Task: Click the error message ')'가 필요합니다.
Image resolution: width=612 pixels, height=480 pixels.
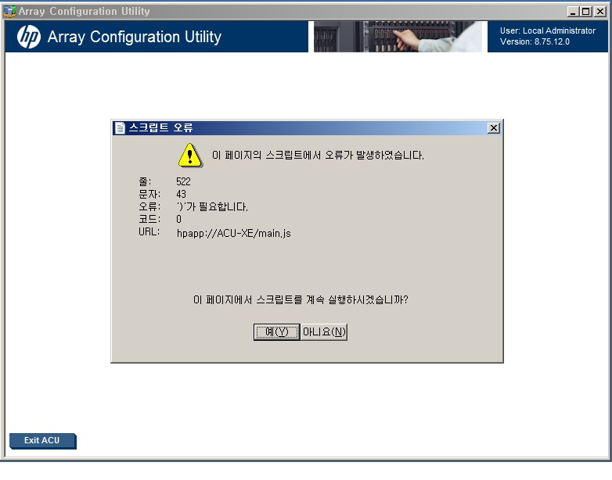Action: point(212,206)
